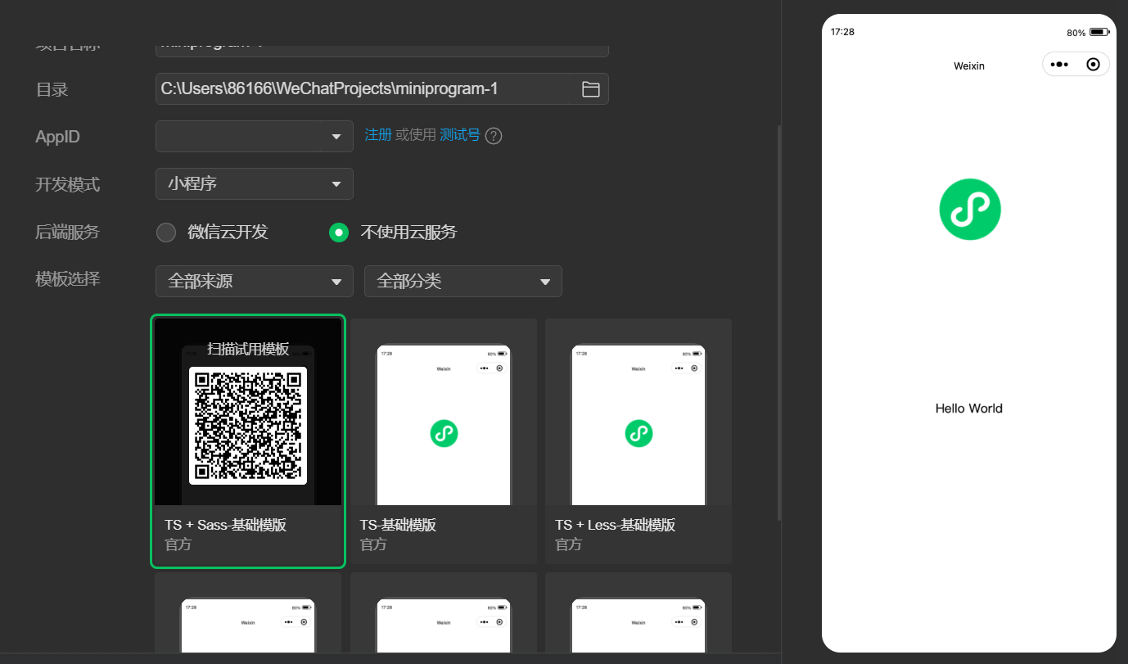Click the battery icon in preview status bar
The height and width of the screenshot is (664, 1128).
[1099, 32]
